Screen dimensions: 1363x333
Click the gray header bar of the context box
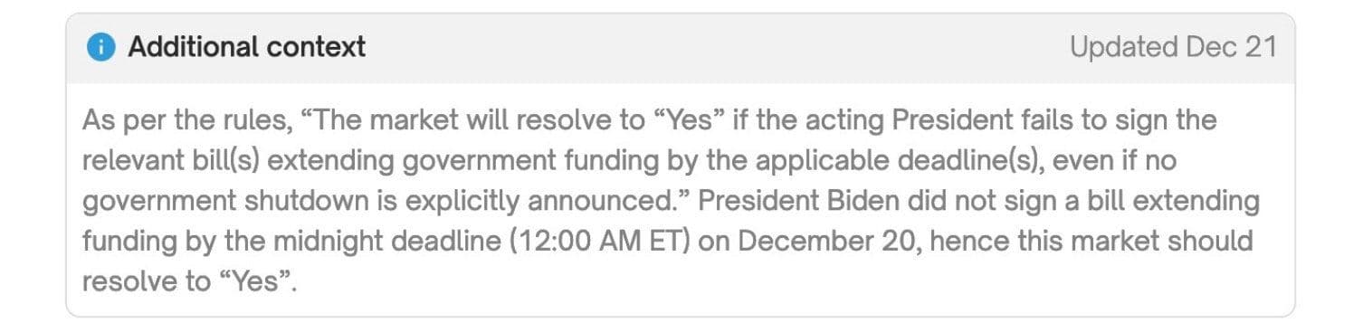(681, 48)
